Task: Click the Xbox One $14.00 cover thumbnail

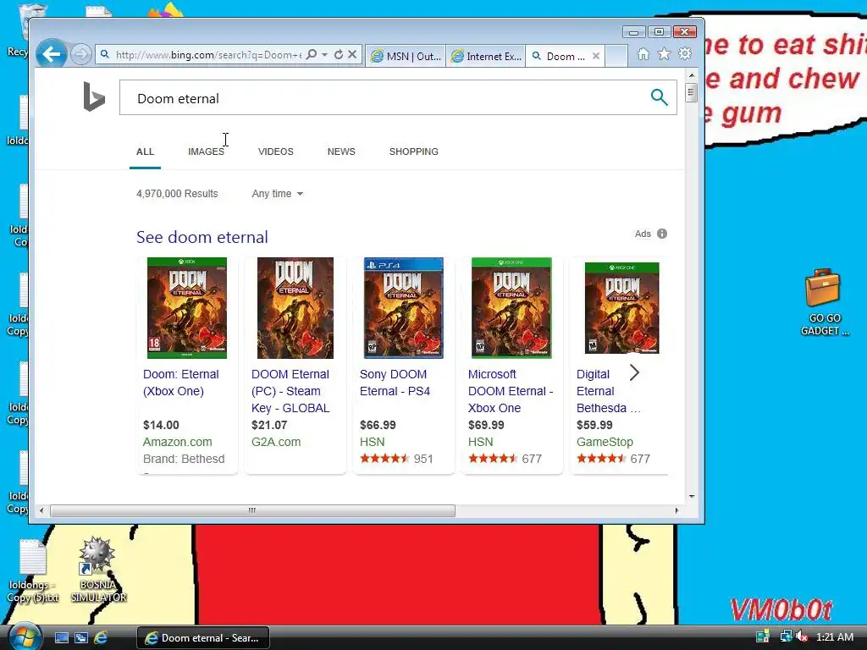Action: click(187, 308)
